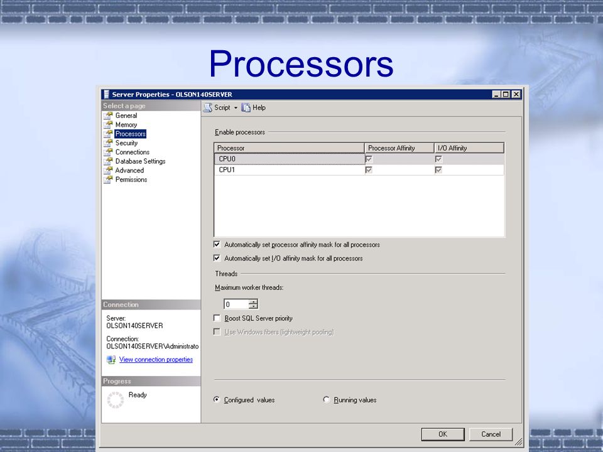Select the Processors page
603x452 pixels.
point(131,134)
